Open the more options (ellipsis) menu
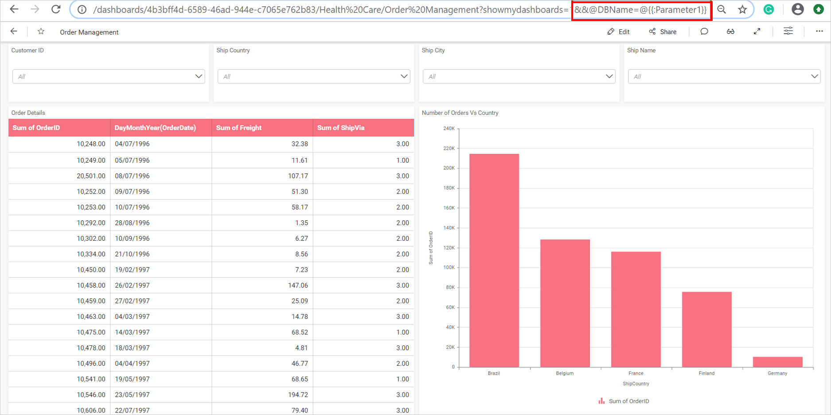 [819, 31]
